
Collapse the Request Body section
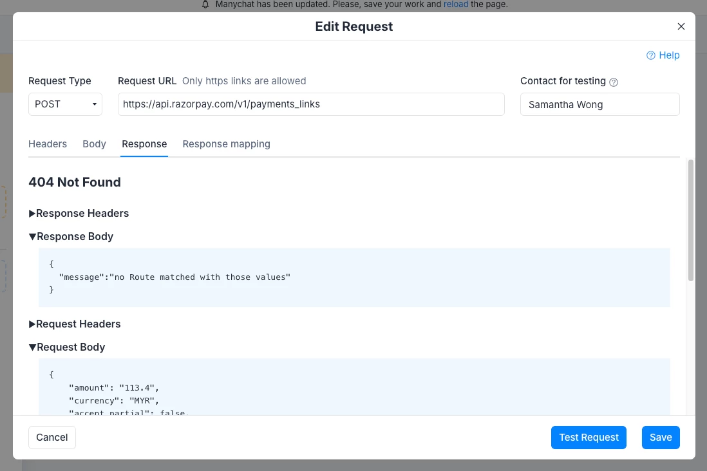pyautogui.click(x=67, y=347)
